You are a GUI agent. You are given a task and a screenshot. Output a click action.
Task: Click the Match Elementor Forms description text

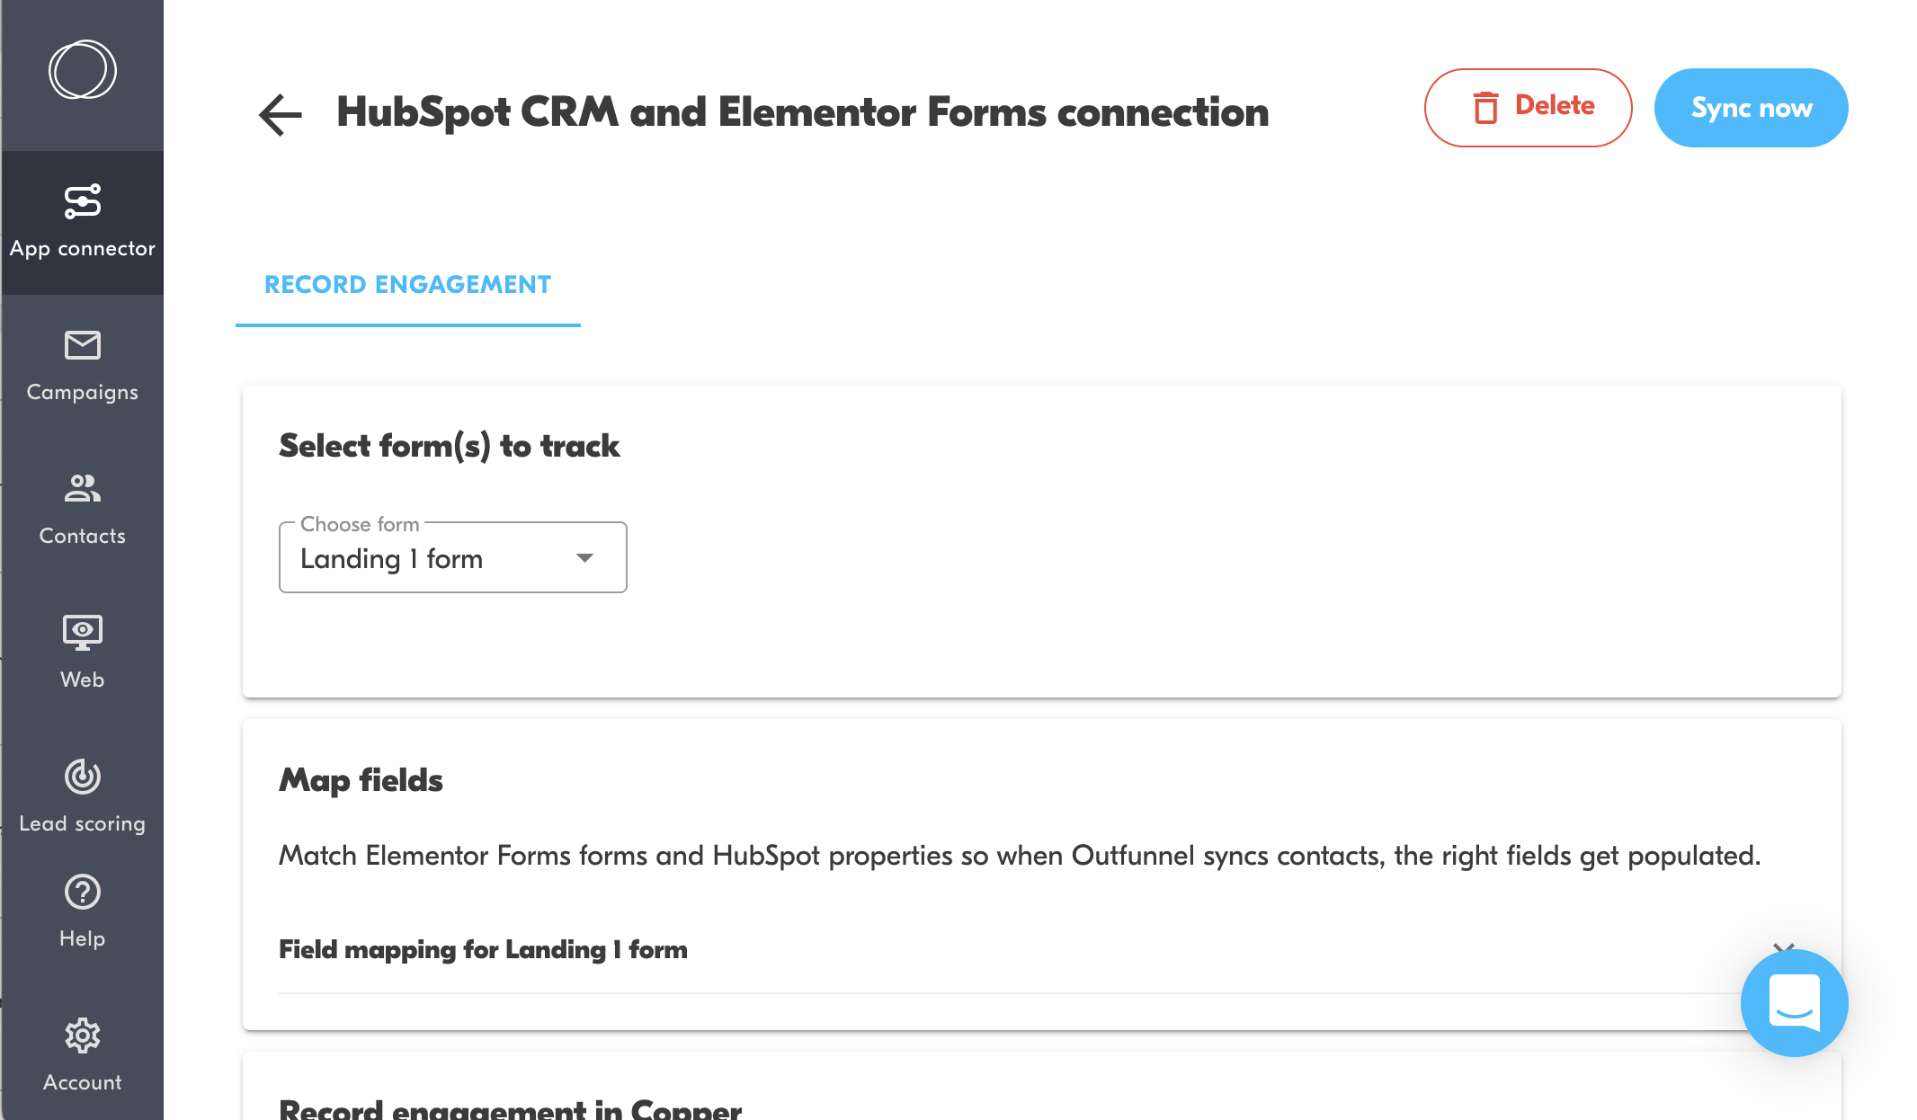1019,856
